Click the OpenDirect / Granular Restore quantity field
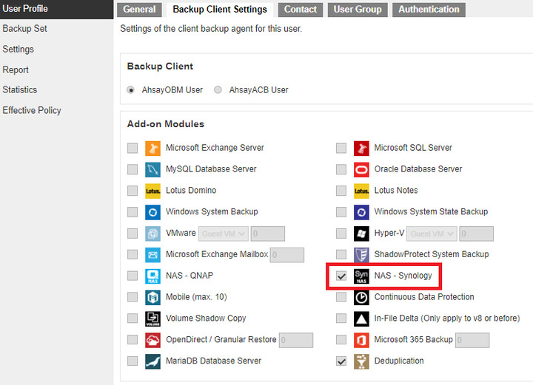Viewport: 533px width, 385px height. click(296, 340)
